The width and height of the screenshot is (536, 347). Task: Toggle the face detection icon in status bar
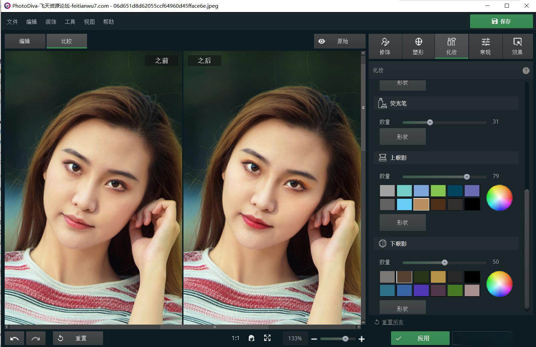click(251, 338)
